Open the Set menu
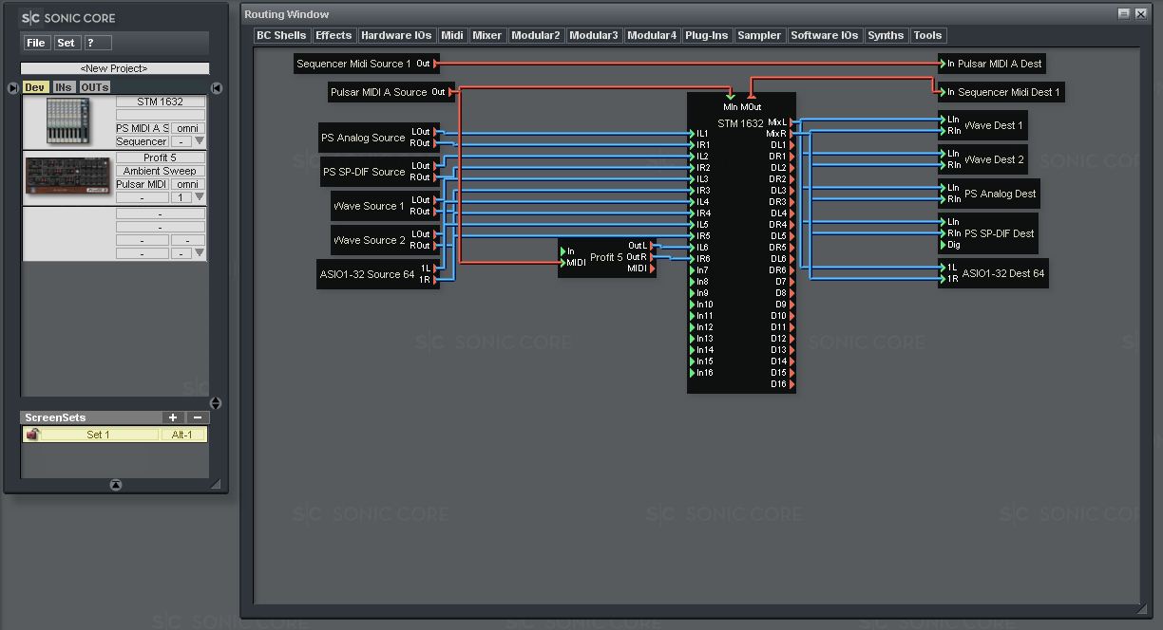This screenshot has width=1163, height=630. click(x=66, y=43)
